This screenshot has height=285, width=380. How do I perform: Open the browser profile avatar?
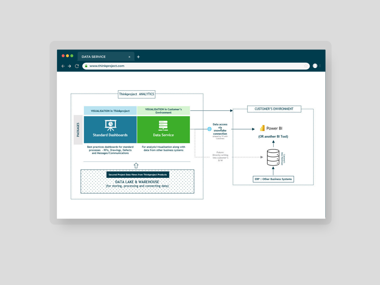click(315, 66)
